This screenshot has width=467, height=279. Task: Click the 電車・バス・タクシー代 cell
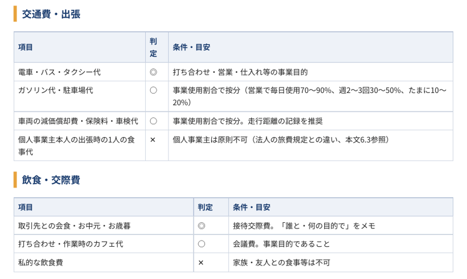point(80,72)
